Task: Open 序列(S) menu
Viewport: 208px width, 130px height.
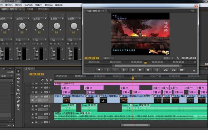Action: click(18, 5)
